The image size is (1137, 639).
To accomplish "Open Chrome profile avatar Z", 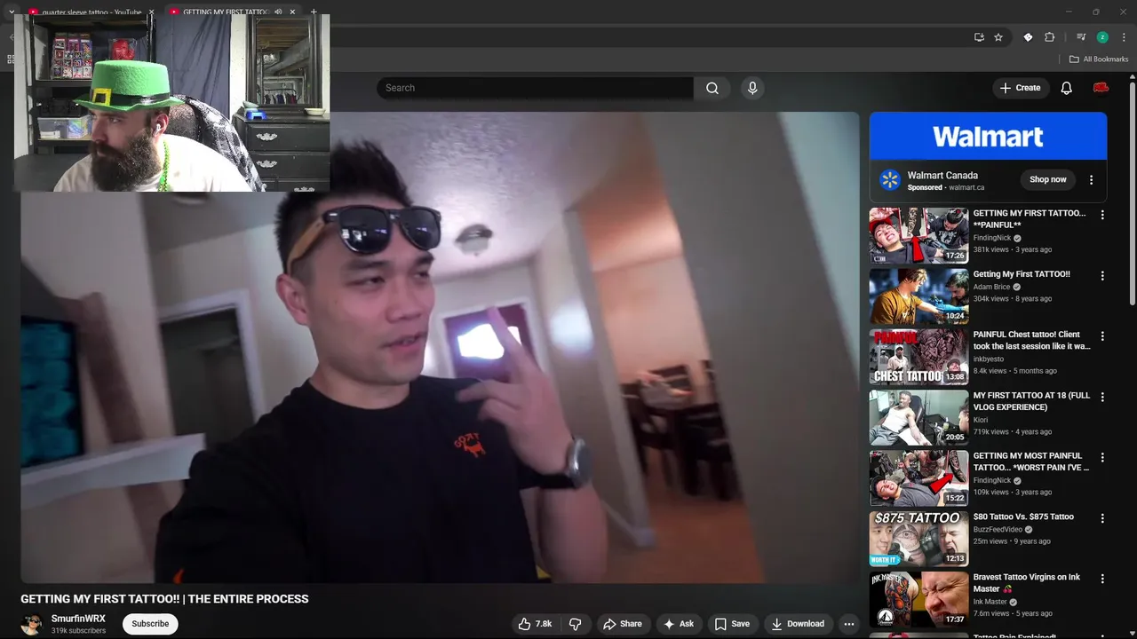I will tap(1102, 37).
